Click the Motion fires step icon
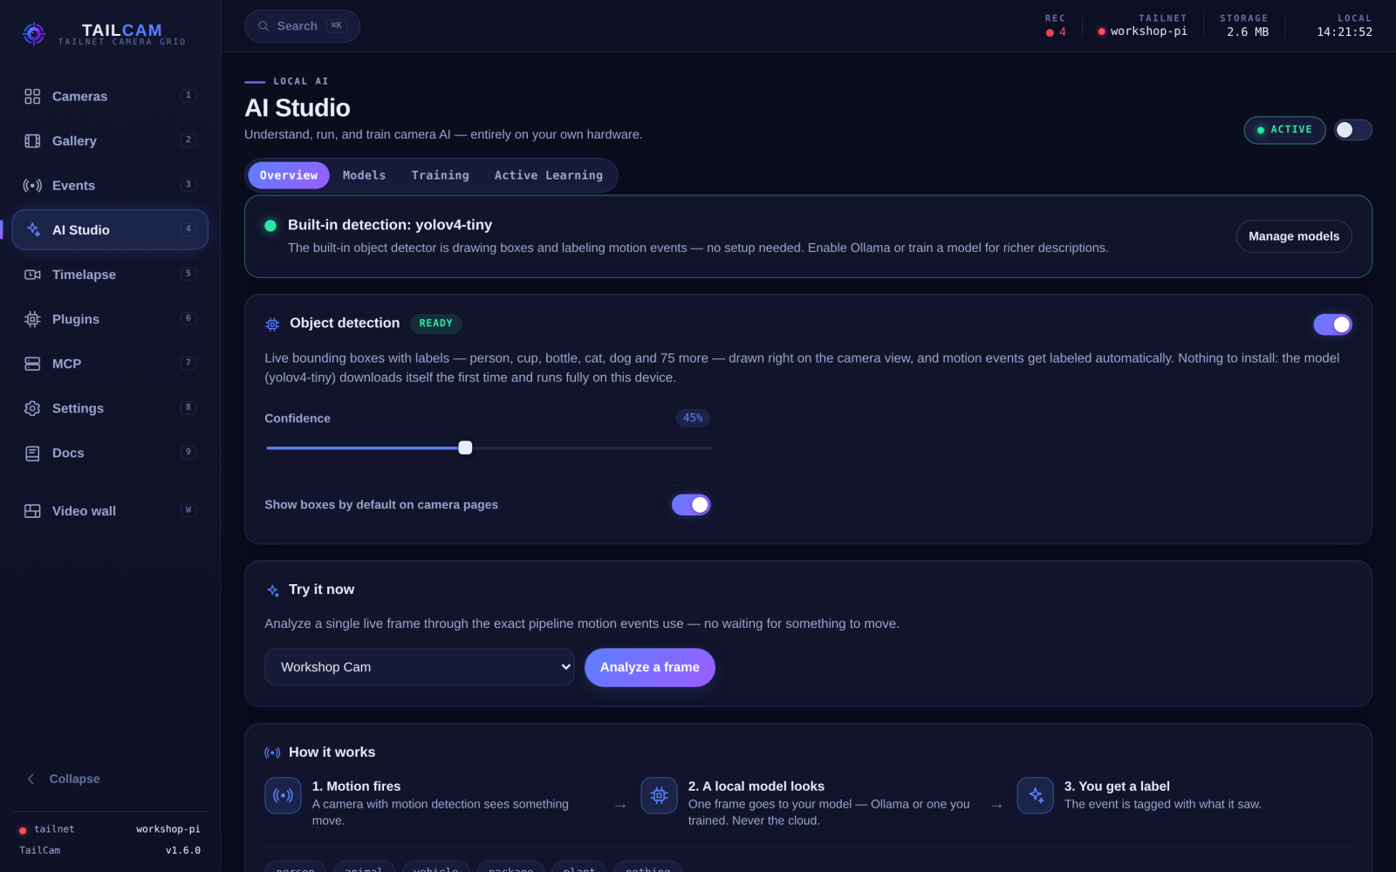The image size is (1396, 872). coord(283,795)
